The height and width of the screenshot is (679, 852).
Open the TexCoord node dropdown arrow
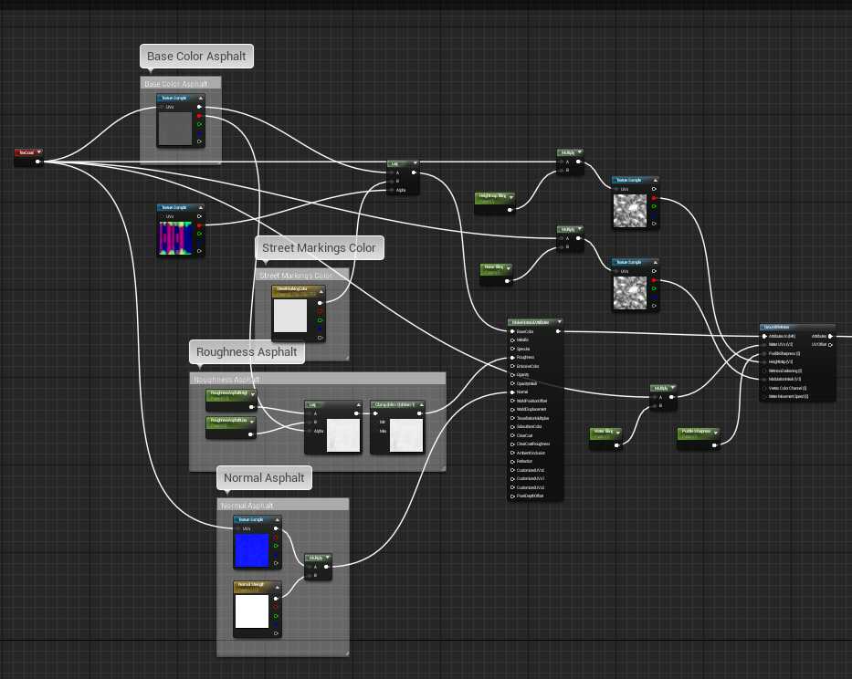click(39, 152)
